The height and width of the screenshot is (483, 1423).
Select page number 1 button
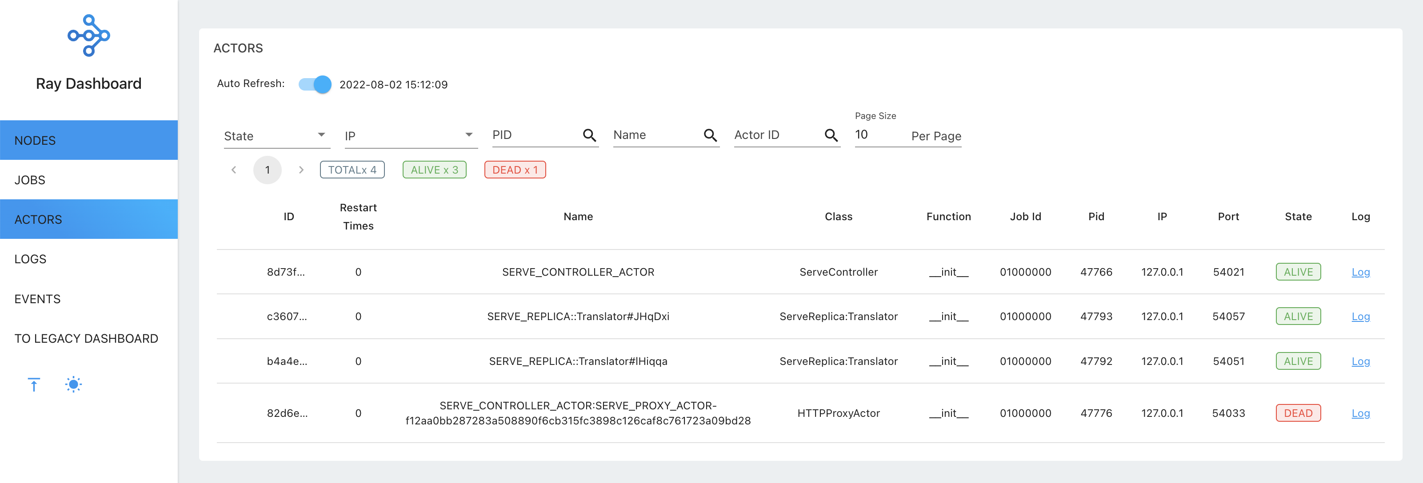268,170
